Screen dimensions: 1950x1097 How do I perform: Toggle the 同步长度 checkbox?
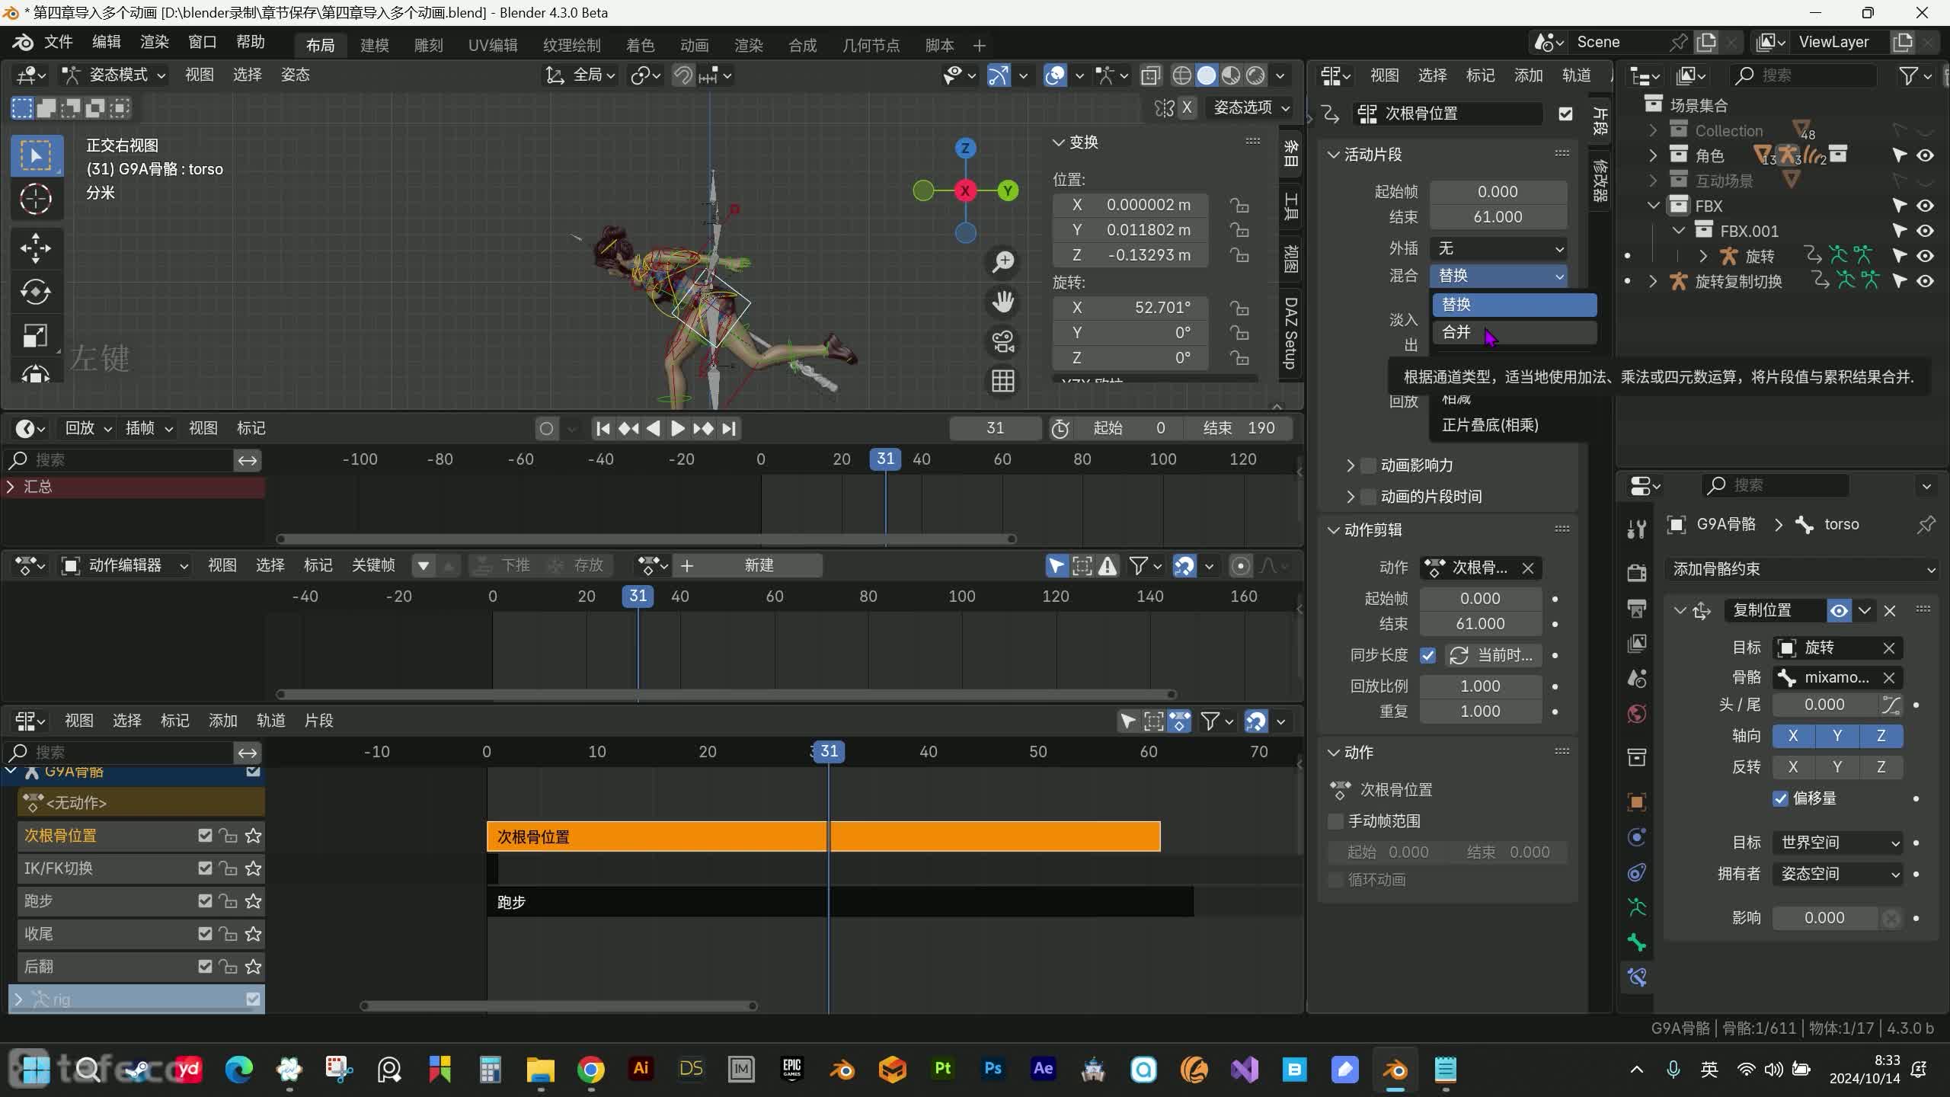1427,655
